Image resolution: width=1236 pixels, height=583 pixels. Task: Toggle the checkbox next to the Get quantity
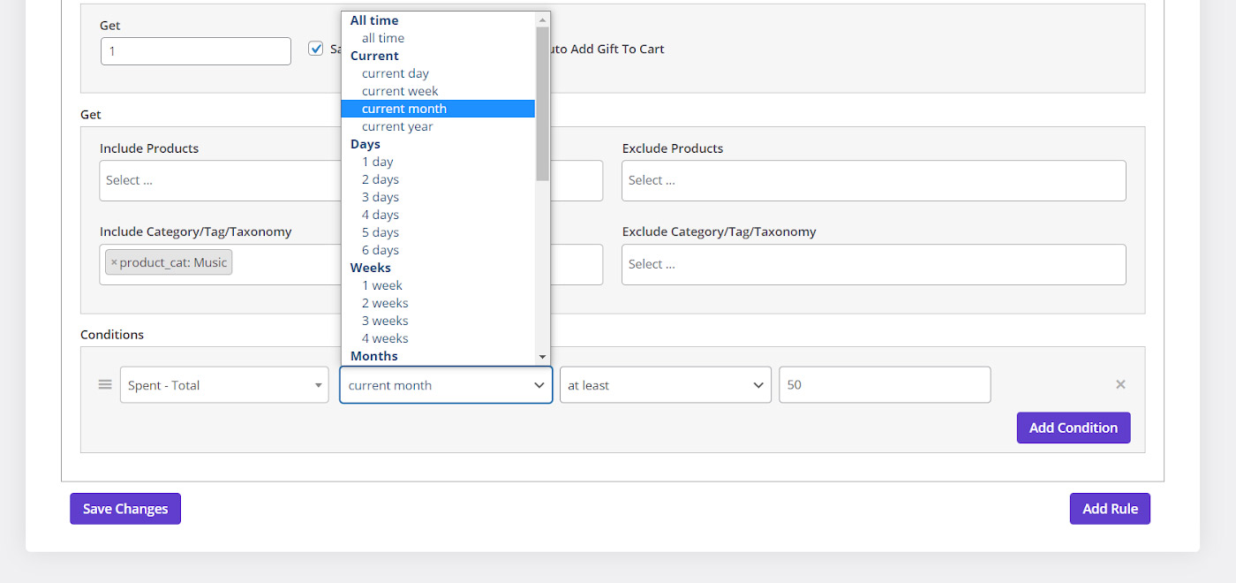tap(316, 49)
